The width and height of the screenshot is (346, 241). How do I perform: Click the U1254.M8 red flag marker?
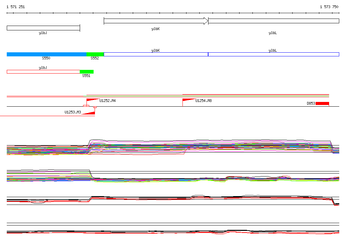coord(189,100)
